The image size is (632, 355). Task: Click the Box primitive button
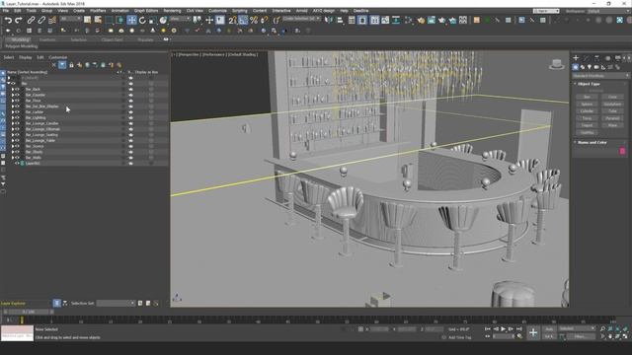(x=587, y=97)
